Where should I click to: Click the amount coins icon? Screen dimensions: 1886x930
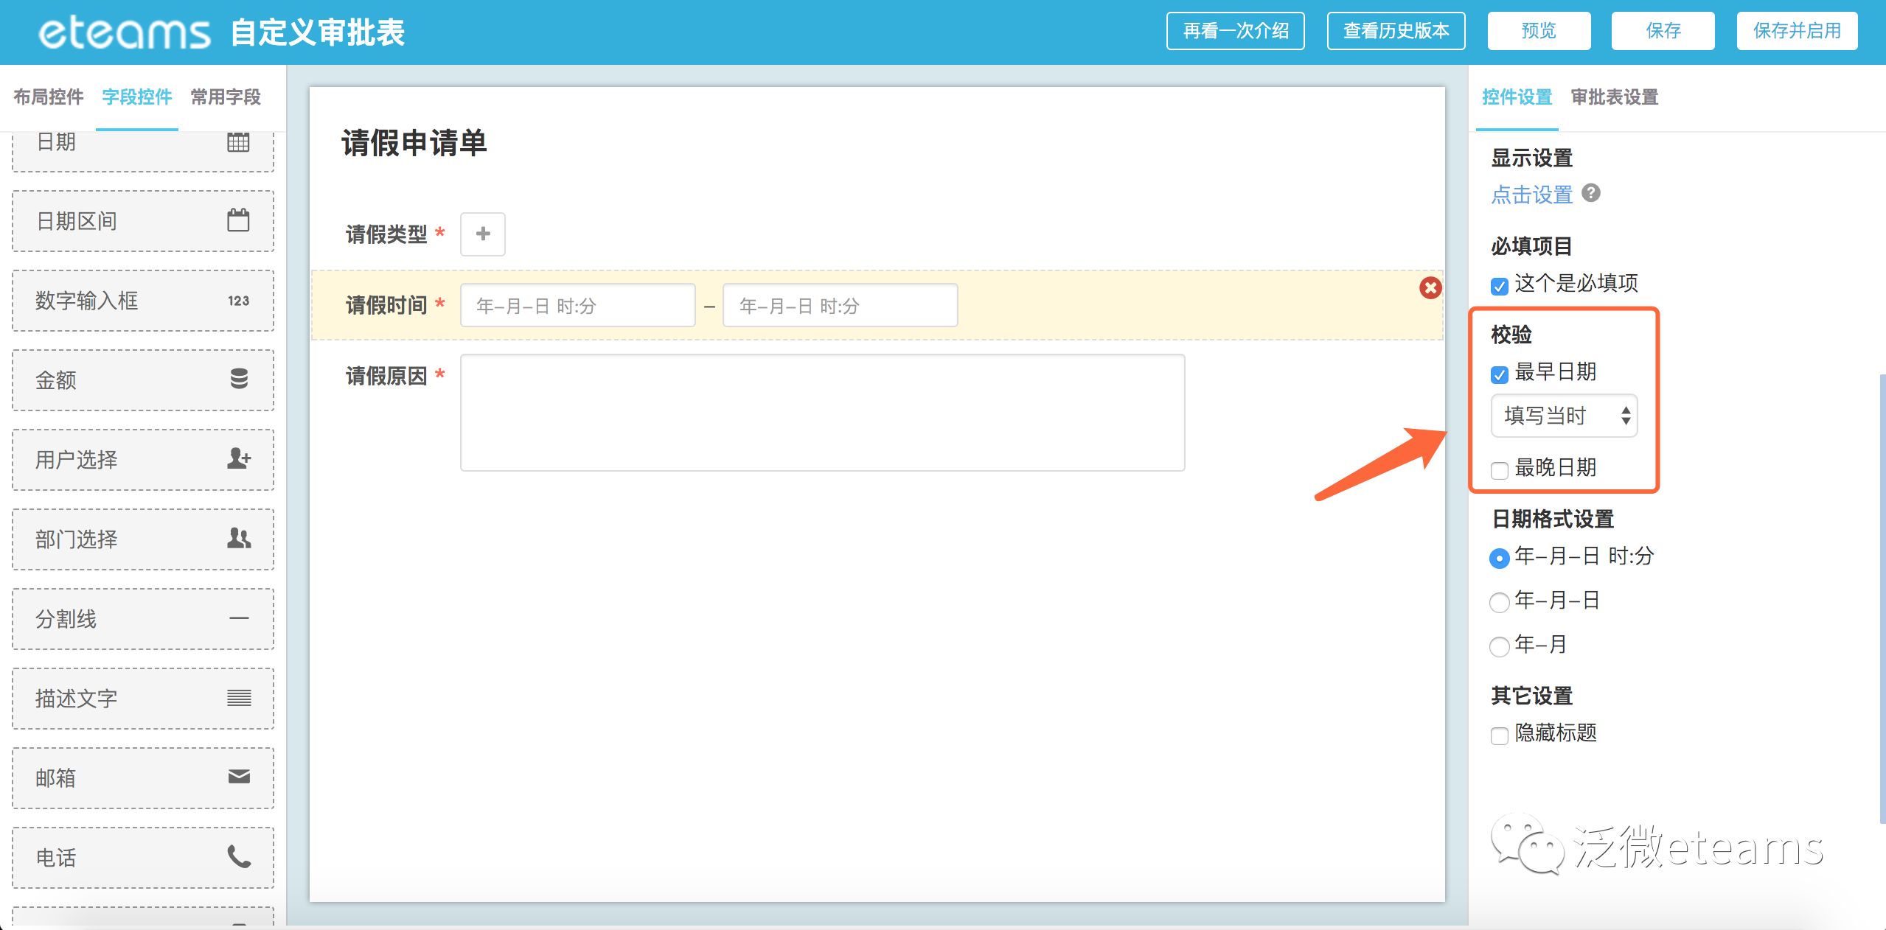(x=239, y=379)
